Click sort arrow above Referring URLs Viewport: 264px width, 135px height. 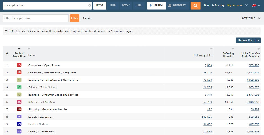click(x=211, y=49)
